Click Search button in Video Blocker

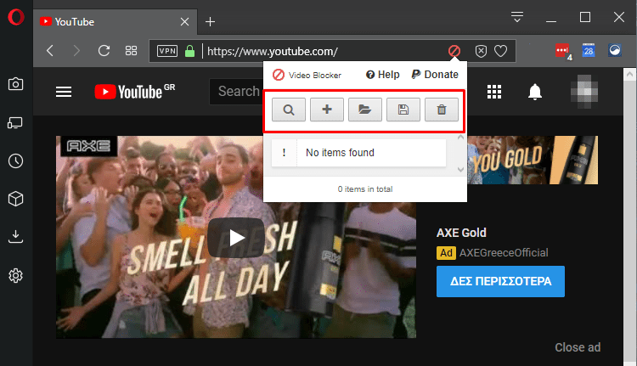coord(289,110)
